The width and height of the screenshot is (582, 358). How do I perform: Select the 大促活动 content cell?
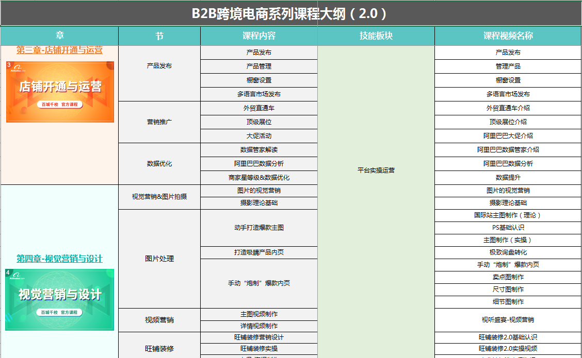pyautogui.click(x=259, y=136)
